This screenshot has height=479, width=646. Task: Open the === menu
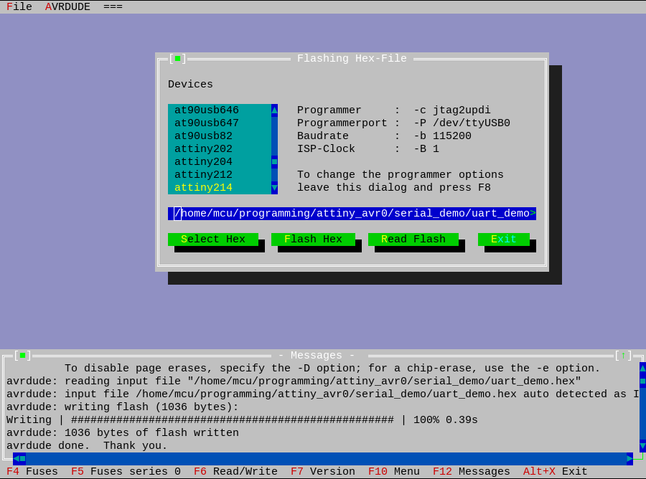113,6
